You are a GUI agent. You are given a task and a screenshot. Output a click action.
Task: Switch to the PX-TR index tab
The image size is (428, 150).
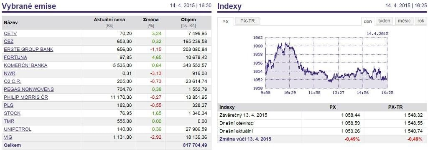pos(247,21)
